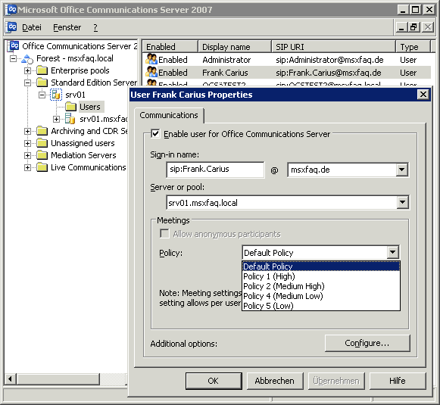Expand the Archiving and CDR node
This screenshot has height=405, width=440.
tap(27, 131)
